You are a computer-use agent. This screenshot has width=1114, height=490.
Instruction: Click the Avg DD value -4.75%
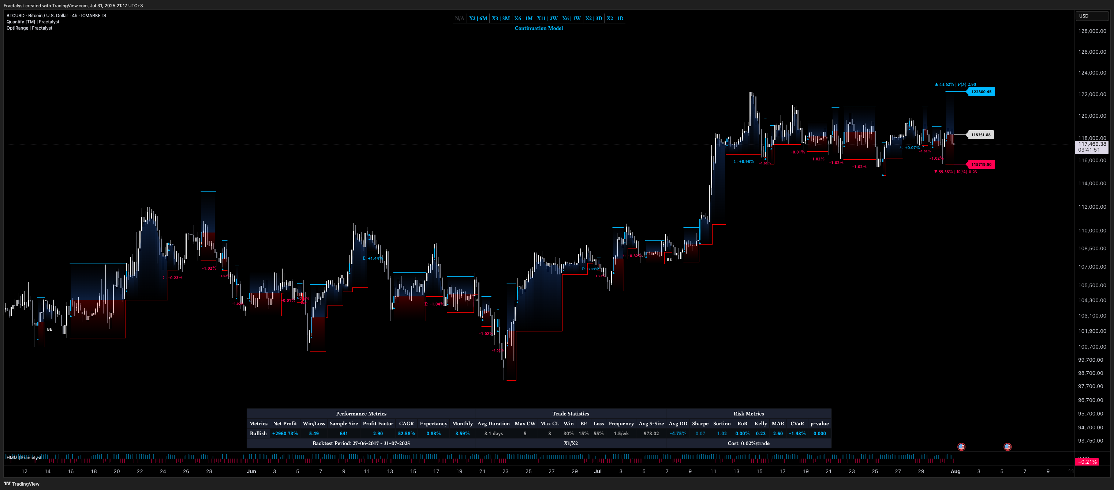[678, 433]
